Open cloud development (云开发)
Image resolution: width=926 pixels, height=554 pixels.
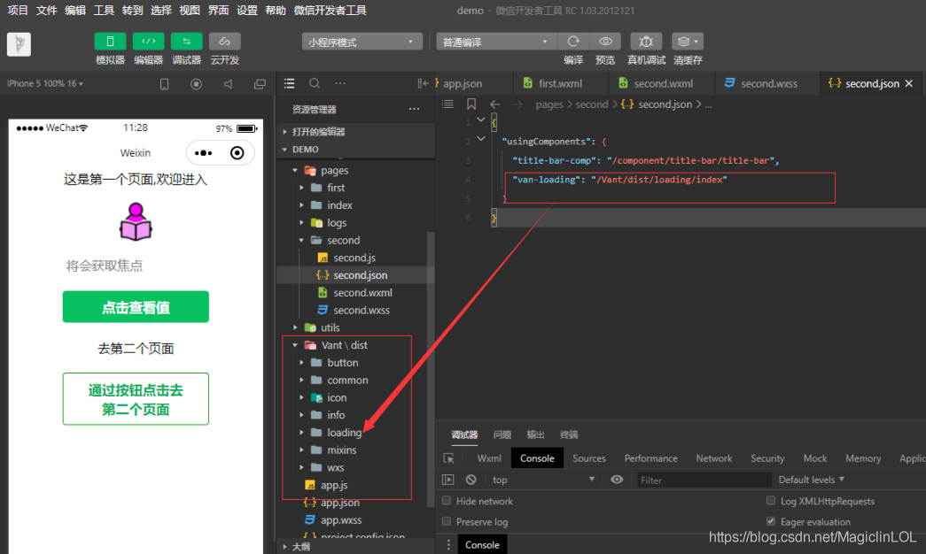tap(224, 42)
